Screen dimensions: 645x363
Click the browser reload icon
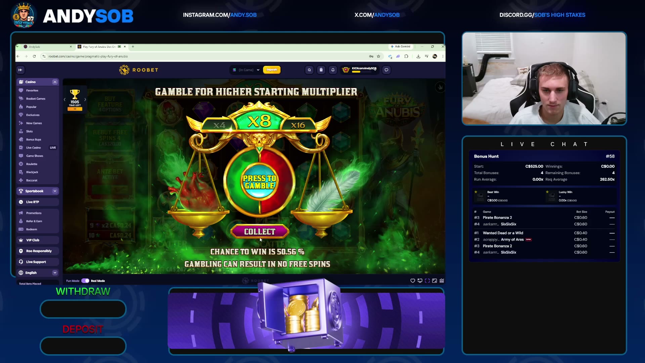click(x=34, y=56)
